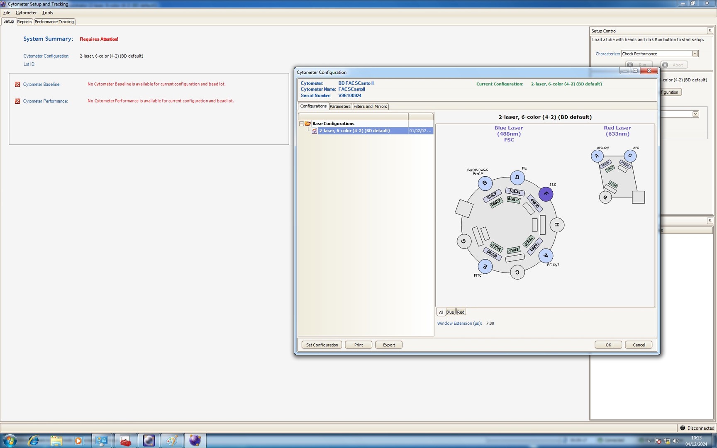
Task: Click the red toolbox taskbar icon
Action: click(x=125, y=441)
